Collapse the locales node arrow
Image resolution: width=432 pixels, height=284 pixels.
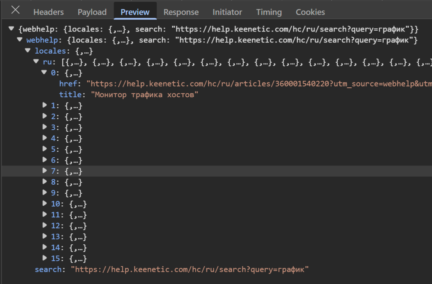point(28,50)
